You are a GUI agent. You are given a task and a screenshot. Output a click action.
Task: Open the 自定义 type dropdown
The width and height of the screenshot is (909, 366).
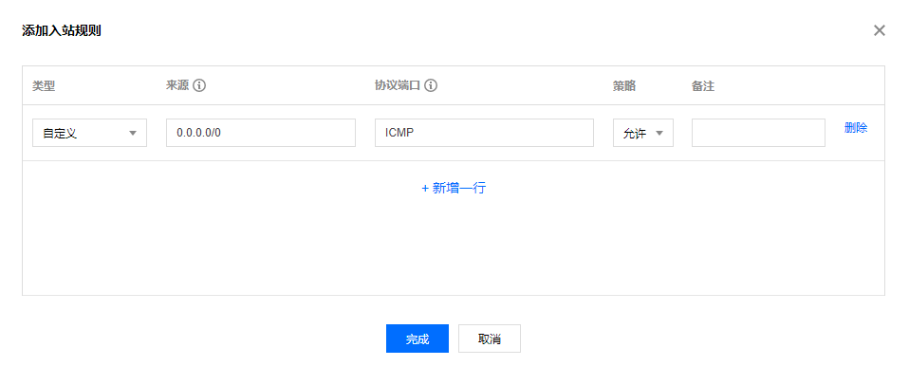(89, 133)
